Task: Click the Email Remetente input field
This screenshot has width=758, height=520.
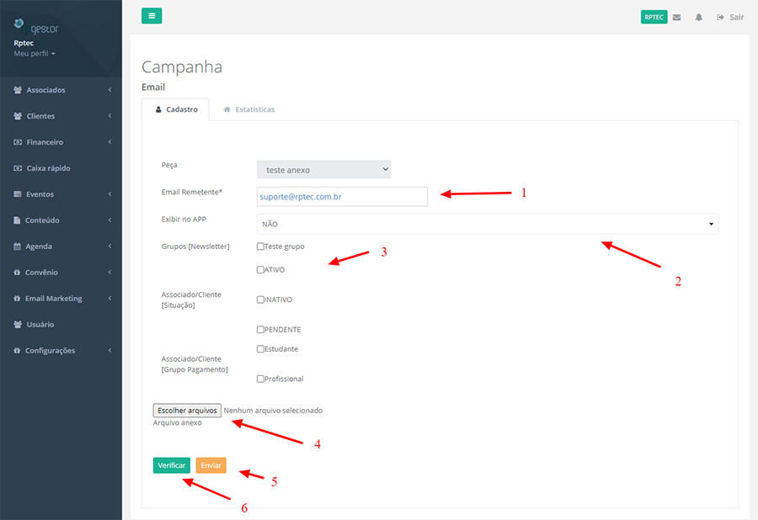Action: pos(342,196)
